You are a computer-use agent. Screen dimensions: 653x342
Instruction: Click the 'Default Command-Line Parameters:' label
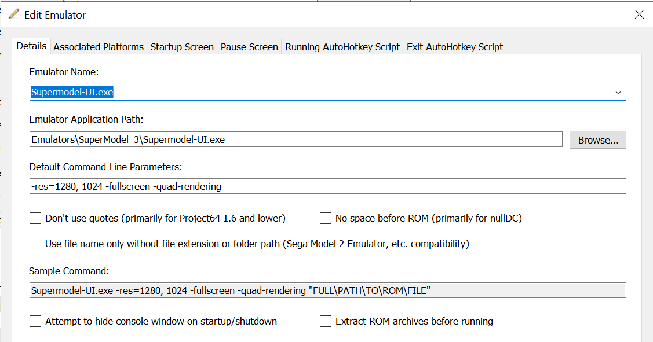pyautogui.click(x=105, y=167)
